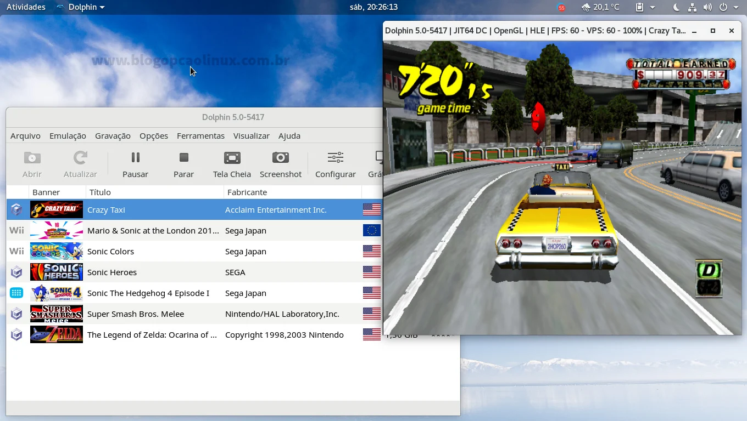This screenshot has height=421, width=747.
Task: Select the Crazy Taxi title text
Action: (x=106, y=210)
